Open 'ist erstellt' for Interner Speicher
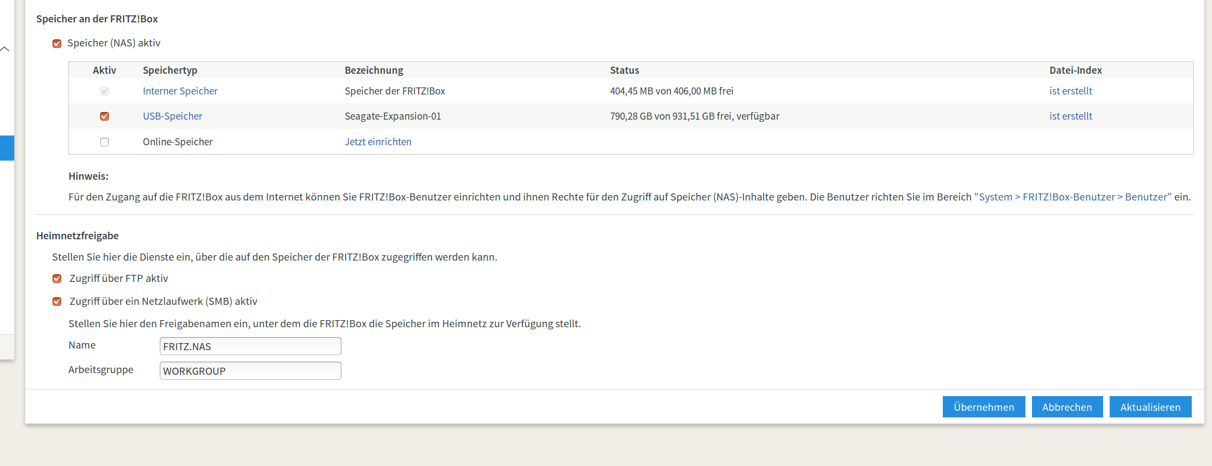Screen dimensions: 1212x466 tap(1070, 91)
